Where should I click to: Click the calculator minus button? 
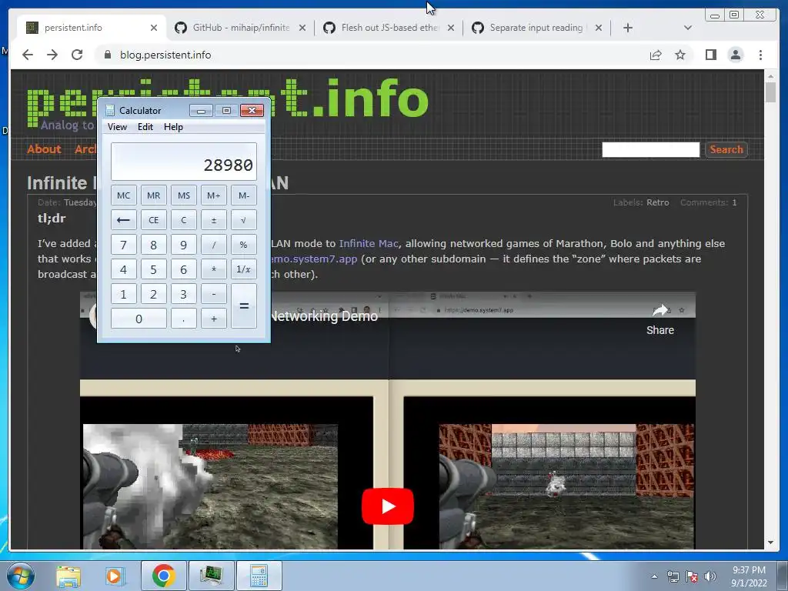214,294
